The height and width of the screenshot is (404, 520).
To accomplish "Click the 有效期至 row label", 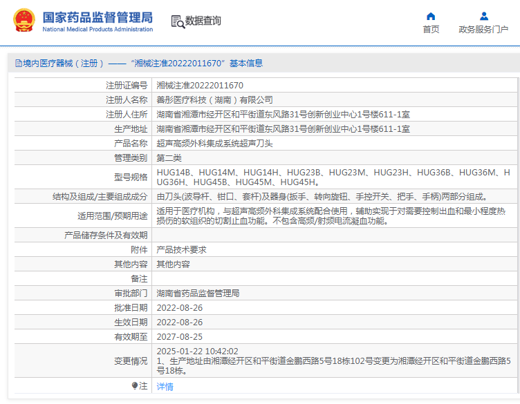I will (x=131, y=337).
